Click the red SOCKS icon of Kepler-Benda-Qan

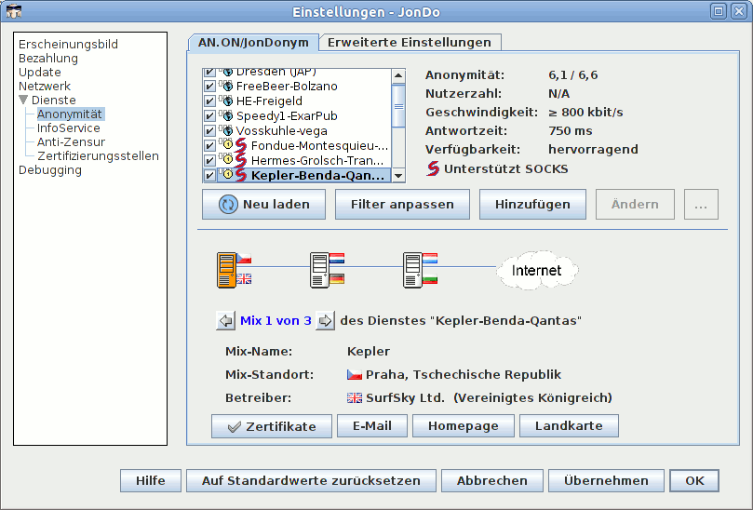tap(241, 175)
